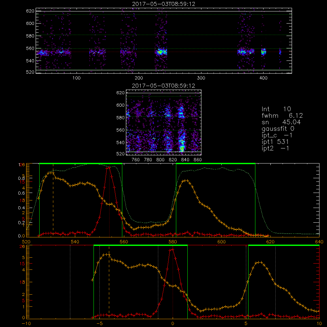The height and width of the screenshot is (327, 327).
Task: Select the 'ipt_c -1' line
Action: 277,135
